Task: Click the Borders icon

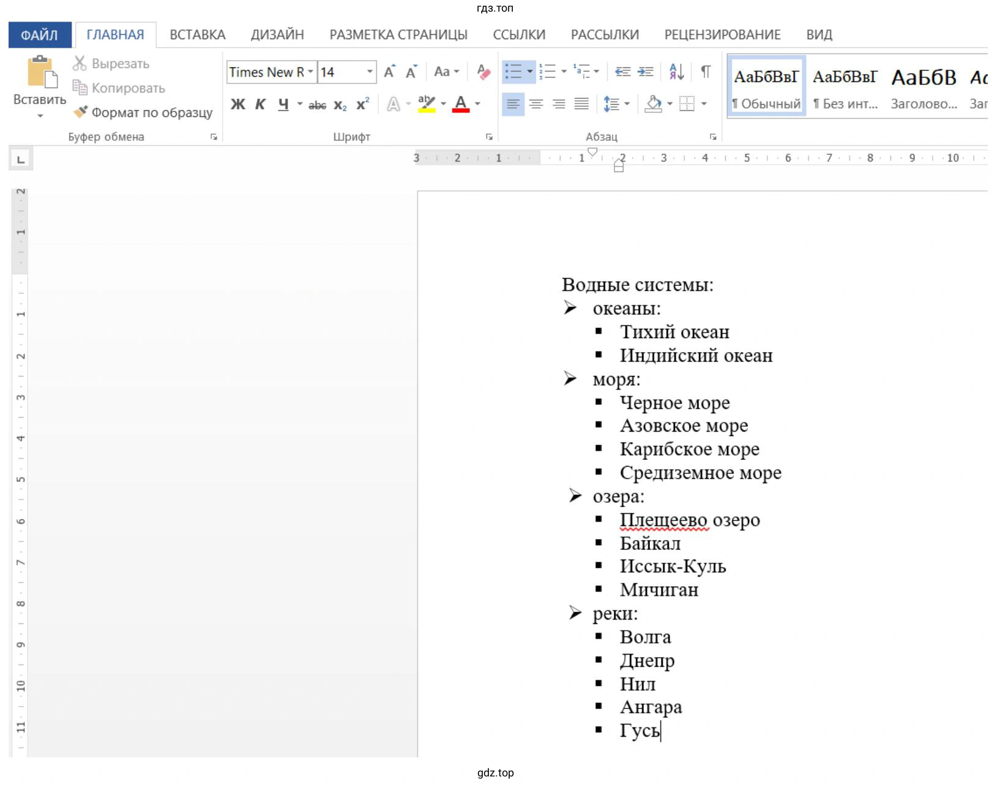Action: [687, 104]
